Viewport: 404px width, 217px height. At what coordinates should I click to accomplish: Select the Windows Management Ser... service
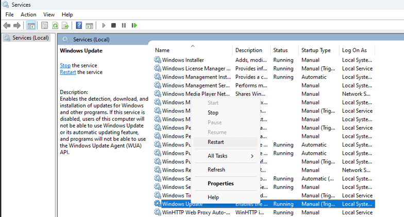click(264, 85)
